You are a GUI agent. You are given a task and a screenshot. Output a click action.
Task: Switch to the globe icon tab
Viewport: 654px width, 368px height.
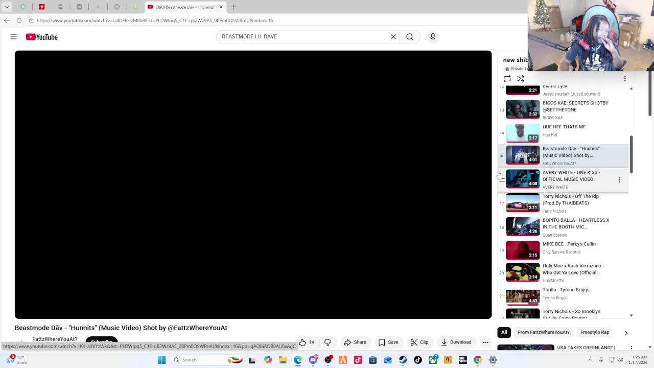tap(116, 7)
